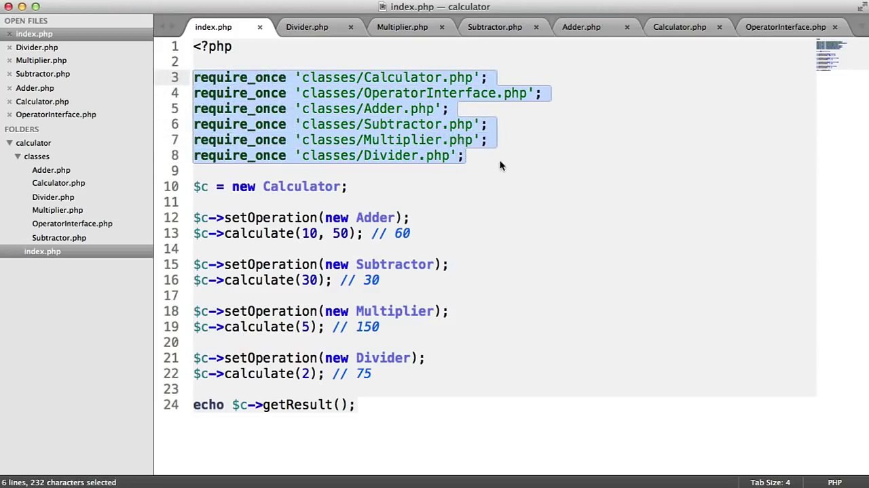Click line number 24 in the gutter
Viewport: 869px width, 488px height.
tap(171, 405)
